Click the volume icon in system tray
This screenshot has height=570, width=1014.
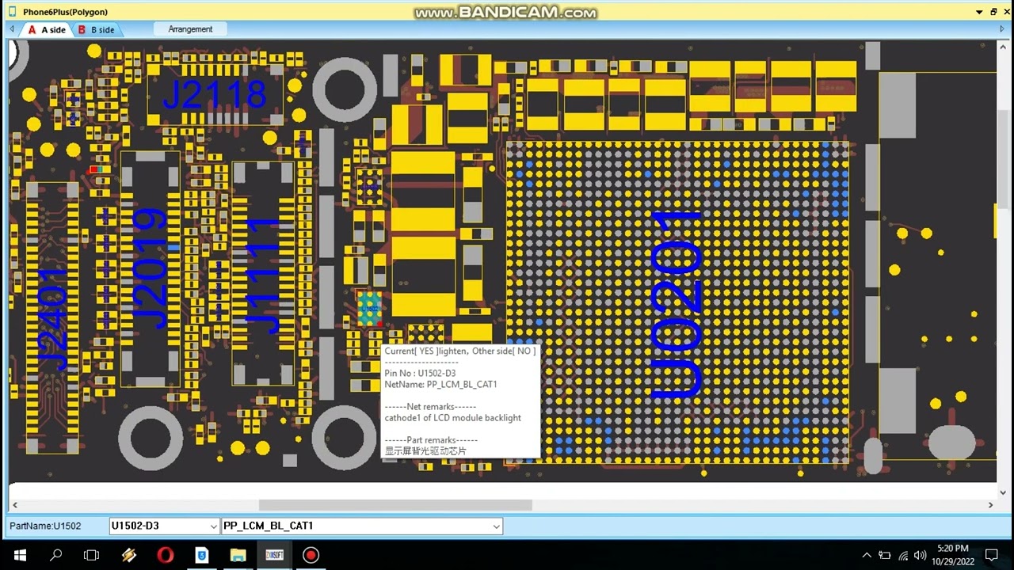click(920, 555)
